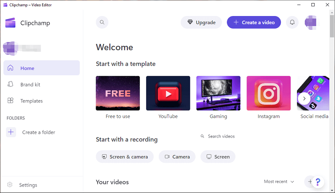Open Brand kit section
Image resolution: width=335 pixels, height=193 pixels.
[42, 84]
